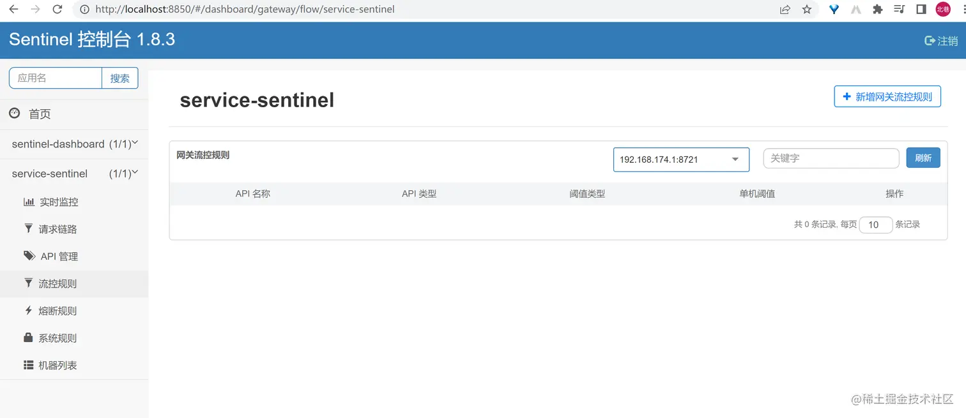
Task: Toggle the browser side panel icon
Action: pyautogui.click(x=921, y=10)
